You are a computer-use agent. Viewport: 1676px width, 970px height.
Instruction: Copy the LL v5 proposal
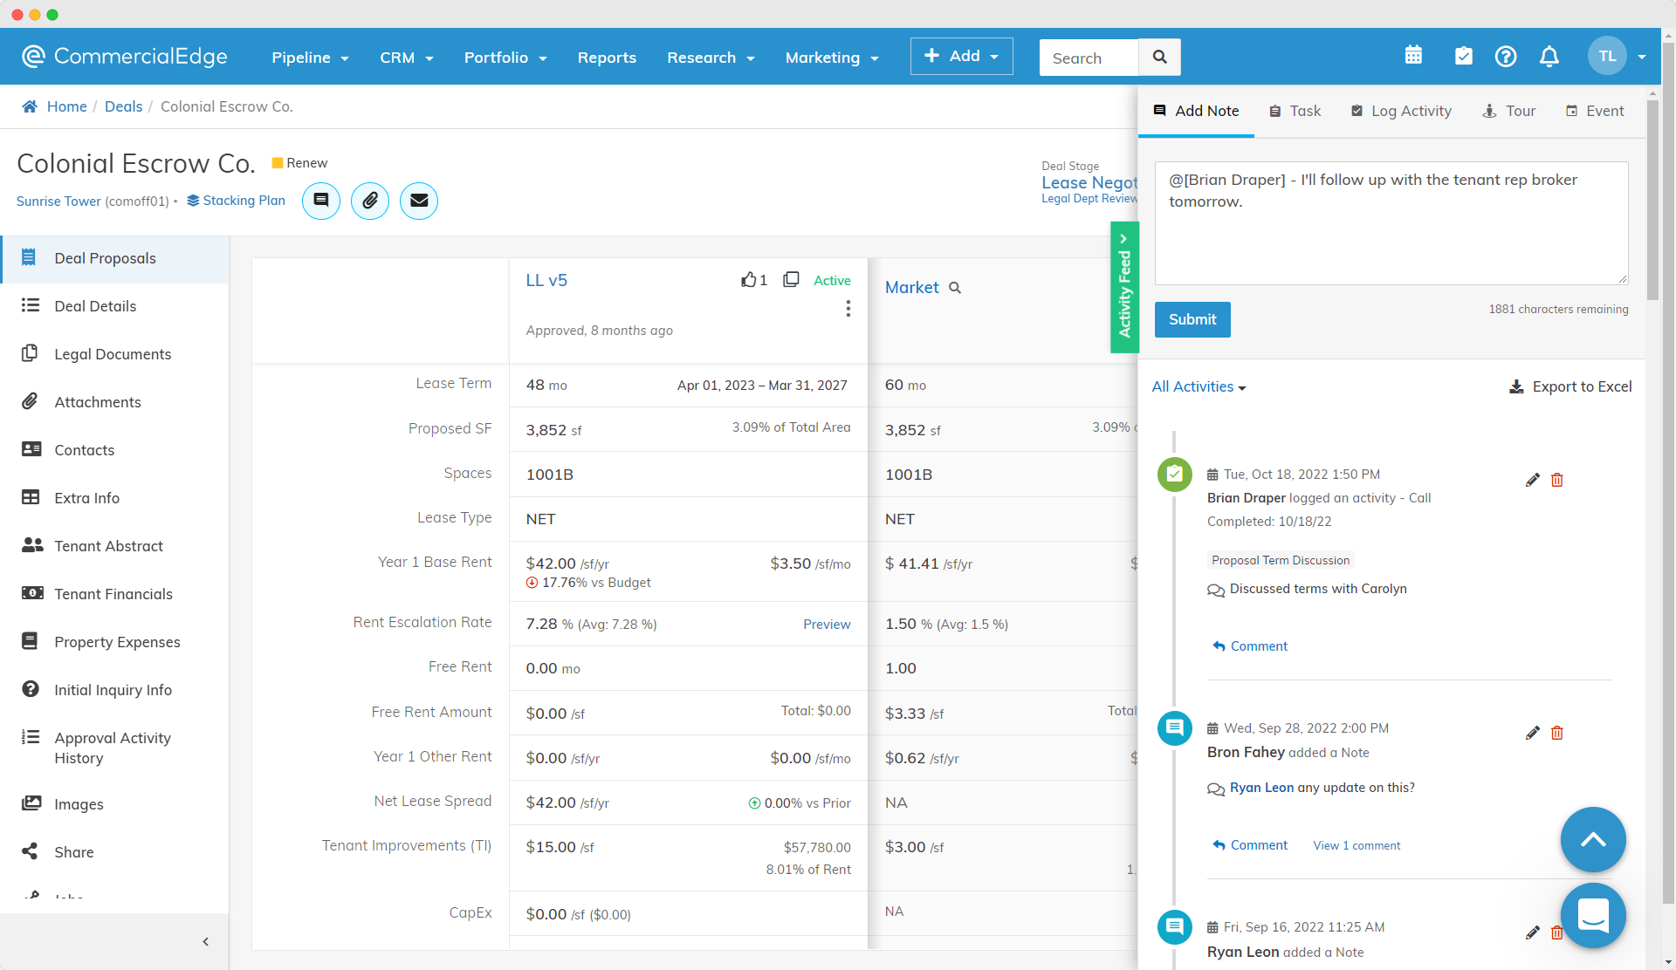point(791,279)
